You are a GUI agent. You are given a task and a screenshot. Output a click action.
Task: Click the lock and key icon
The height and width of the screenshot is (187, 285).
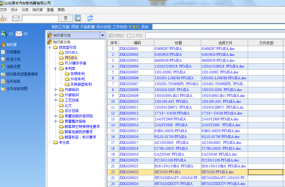[4, 18]
